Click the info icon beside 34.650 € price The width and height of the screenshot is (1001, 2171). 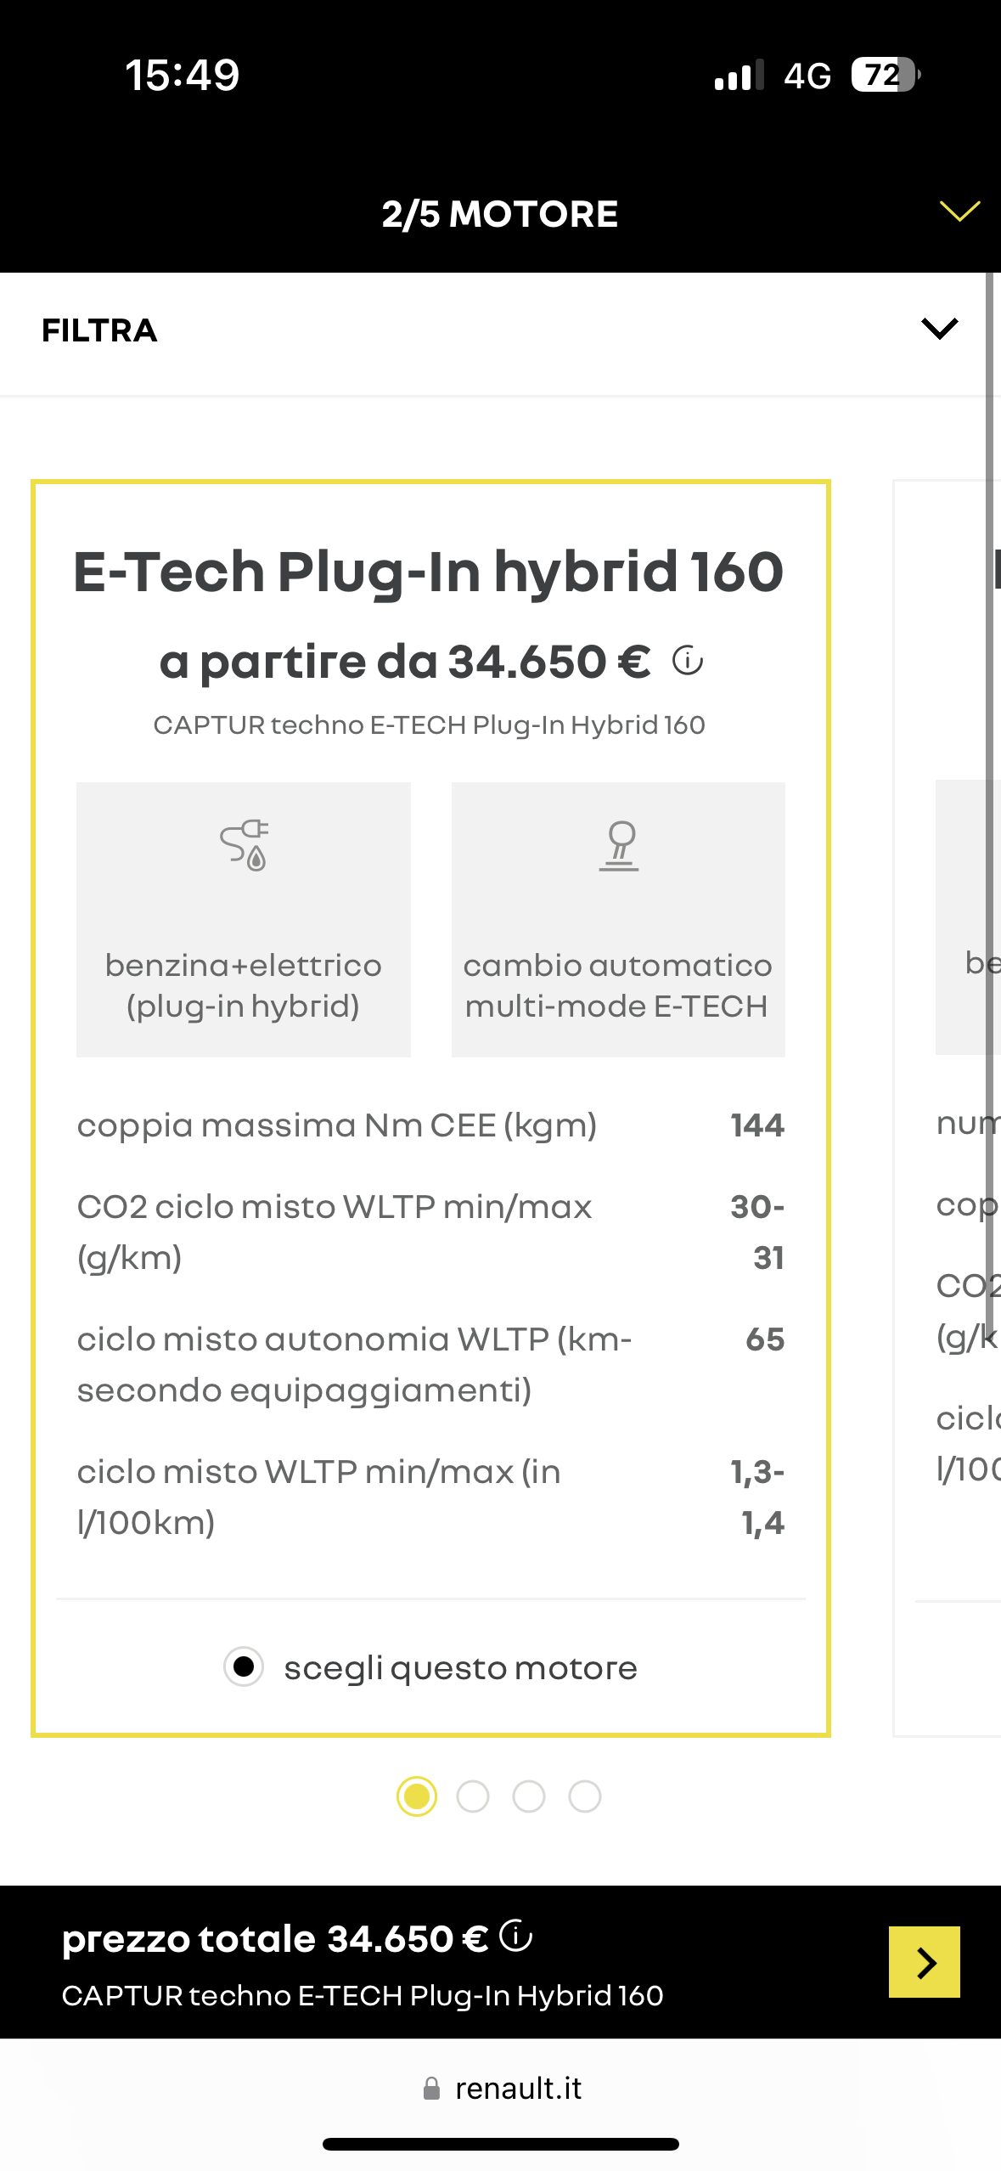click(687, 661)
